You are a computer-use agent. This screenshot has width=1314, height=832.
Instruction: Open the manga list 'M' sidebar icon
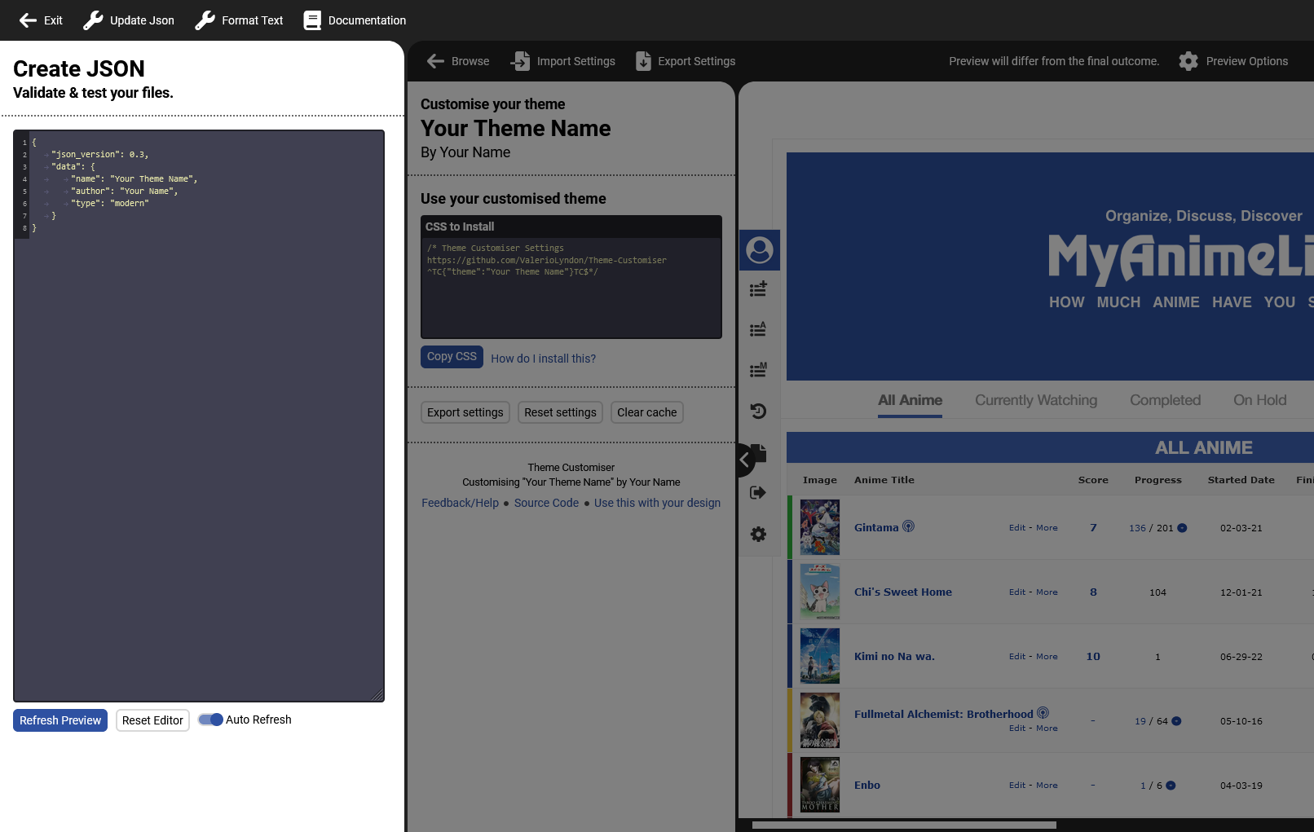[x=758, y=370]
